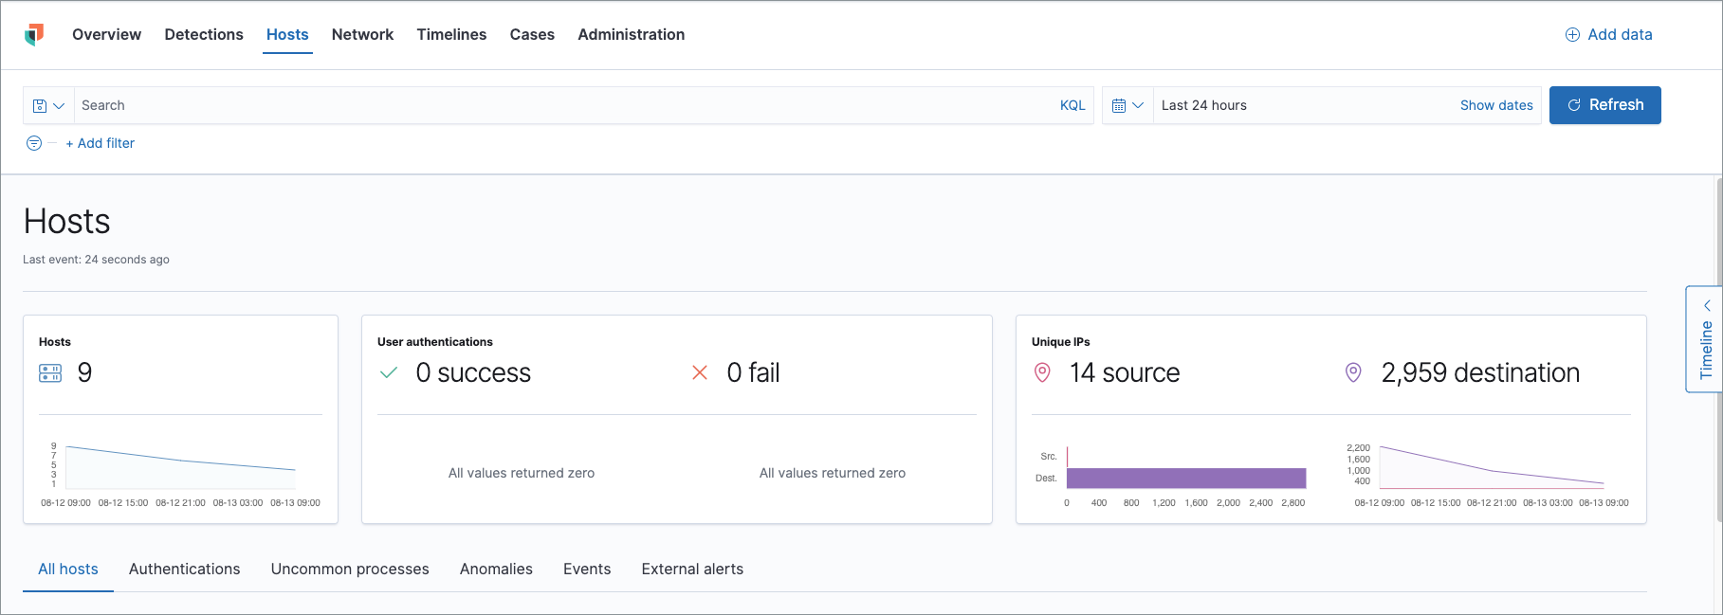Click the Show dates link
Screen dimensions: 1723x615
pos(1495,106)
